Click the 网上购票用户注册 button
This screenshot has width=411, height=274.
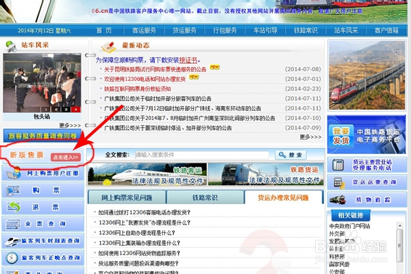click(x=42, y=173)
